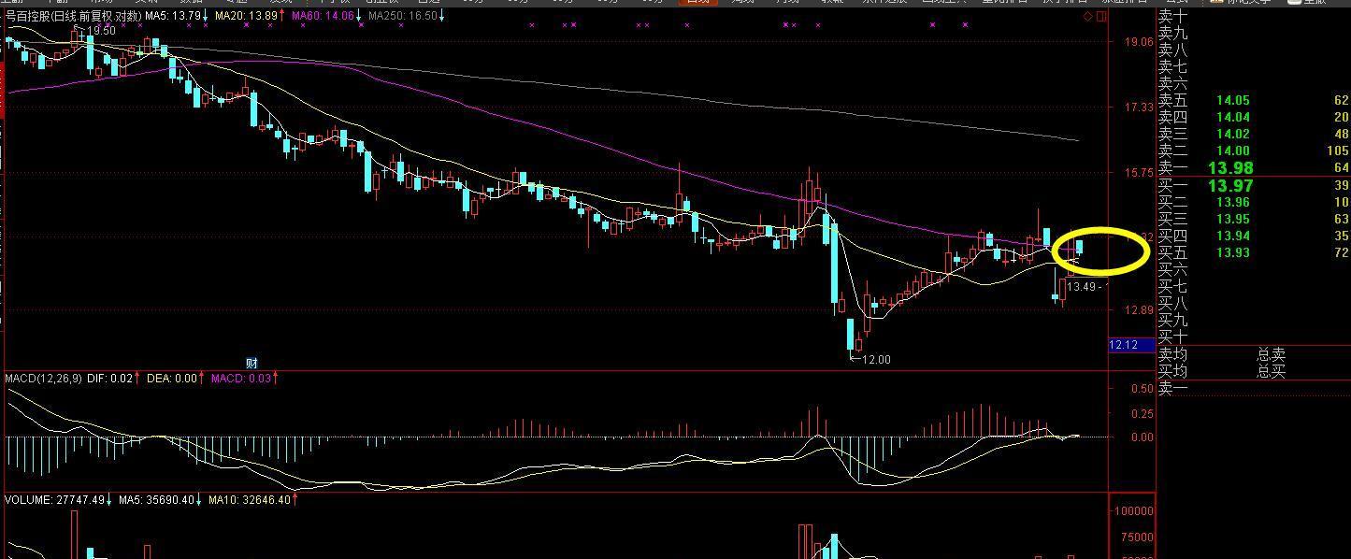Click 75000 on the volume axis

[1136, 537]
